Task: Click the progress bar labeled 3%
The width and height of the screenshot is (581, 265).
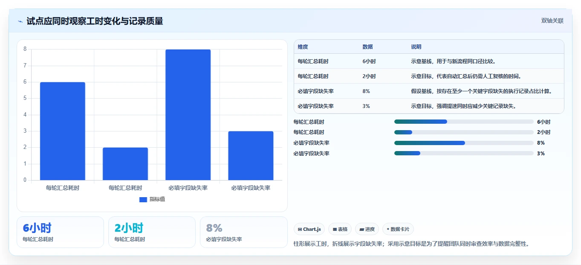Action: click(464, 153)
